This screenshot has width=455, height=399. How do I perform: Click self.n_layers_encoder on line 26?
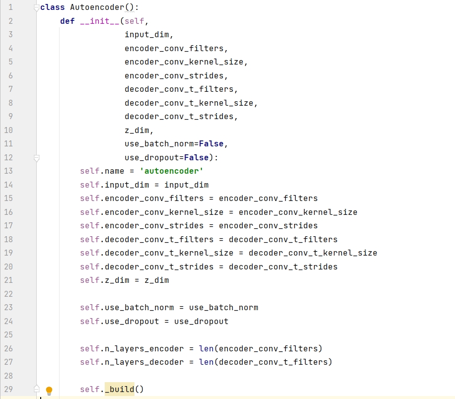tap(132, 348)
